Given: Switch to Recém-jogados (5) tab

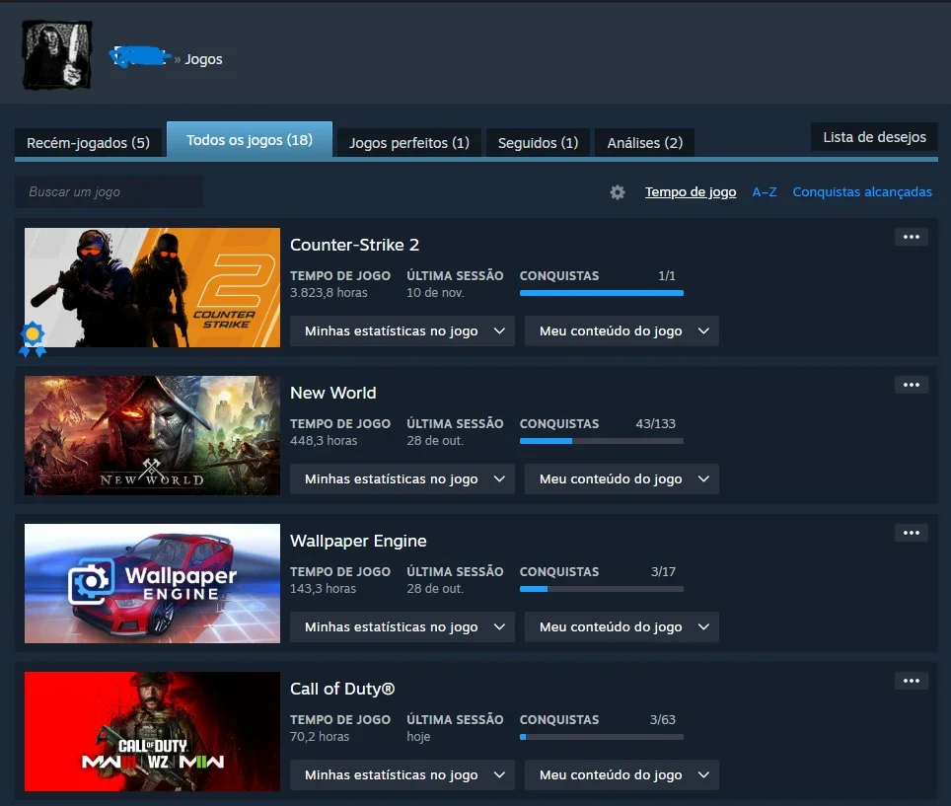Looking at the screenshot, I should pos(89,142).
